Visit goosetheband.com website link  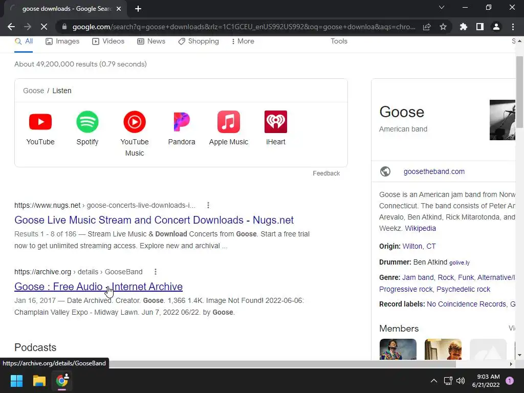434,171
